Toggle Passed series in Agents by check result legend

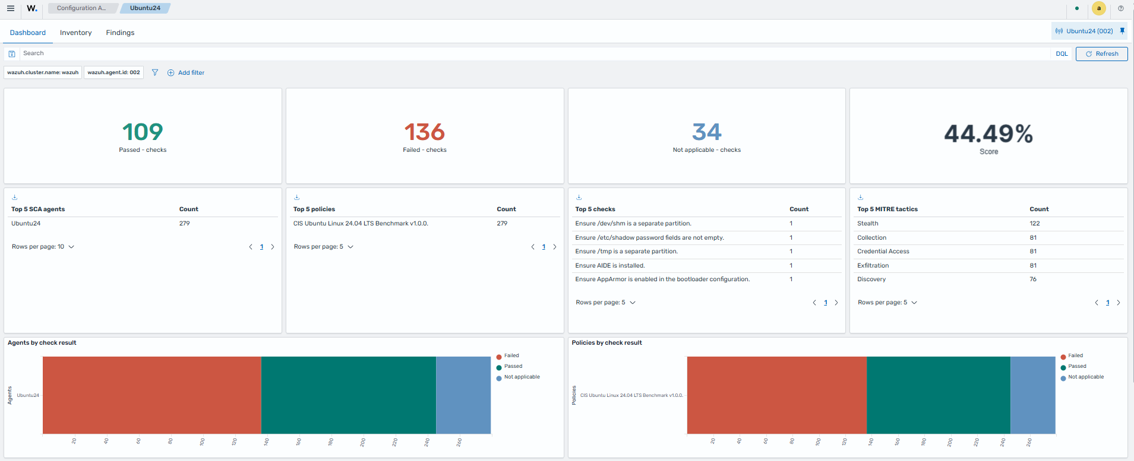[x=509, y=367]
